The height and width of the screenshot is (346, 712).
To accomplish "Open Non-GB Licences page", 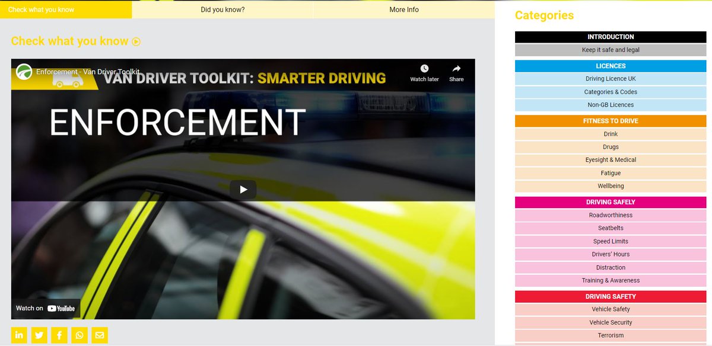I will (611, 105).
